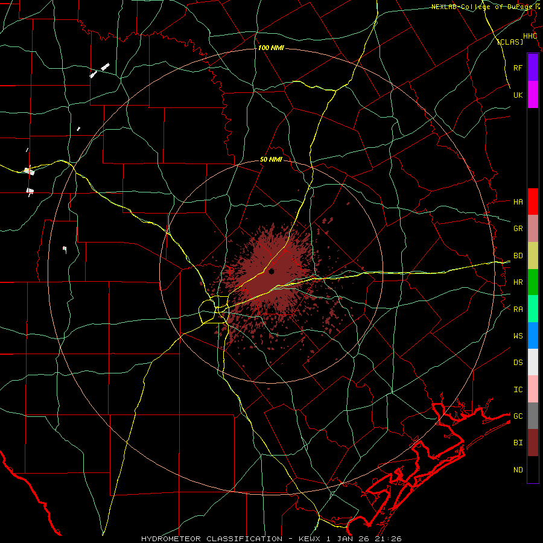Viewport: 543px width, 543px height.
Task: Click the "GR" legend label
Action: pyautogui.click(x=518, y=229)
